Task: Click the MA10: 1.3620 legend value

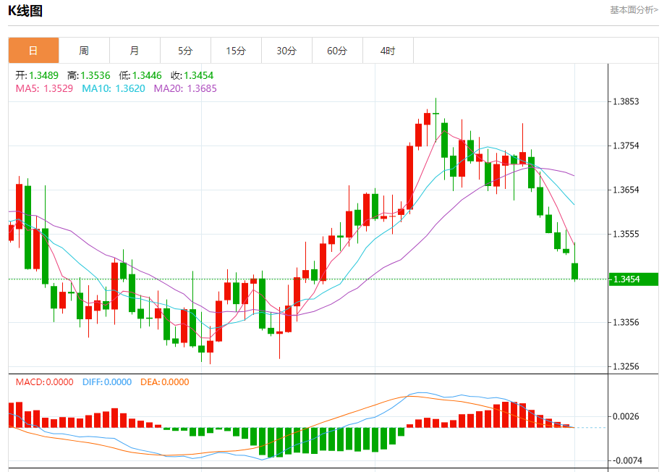Action: point(114,88)
